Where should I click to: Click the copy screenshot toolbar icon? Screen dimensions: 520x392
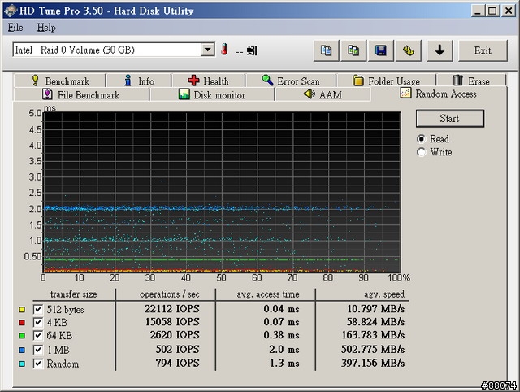coord(353,50)
